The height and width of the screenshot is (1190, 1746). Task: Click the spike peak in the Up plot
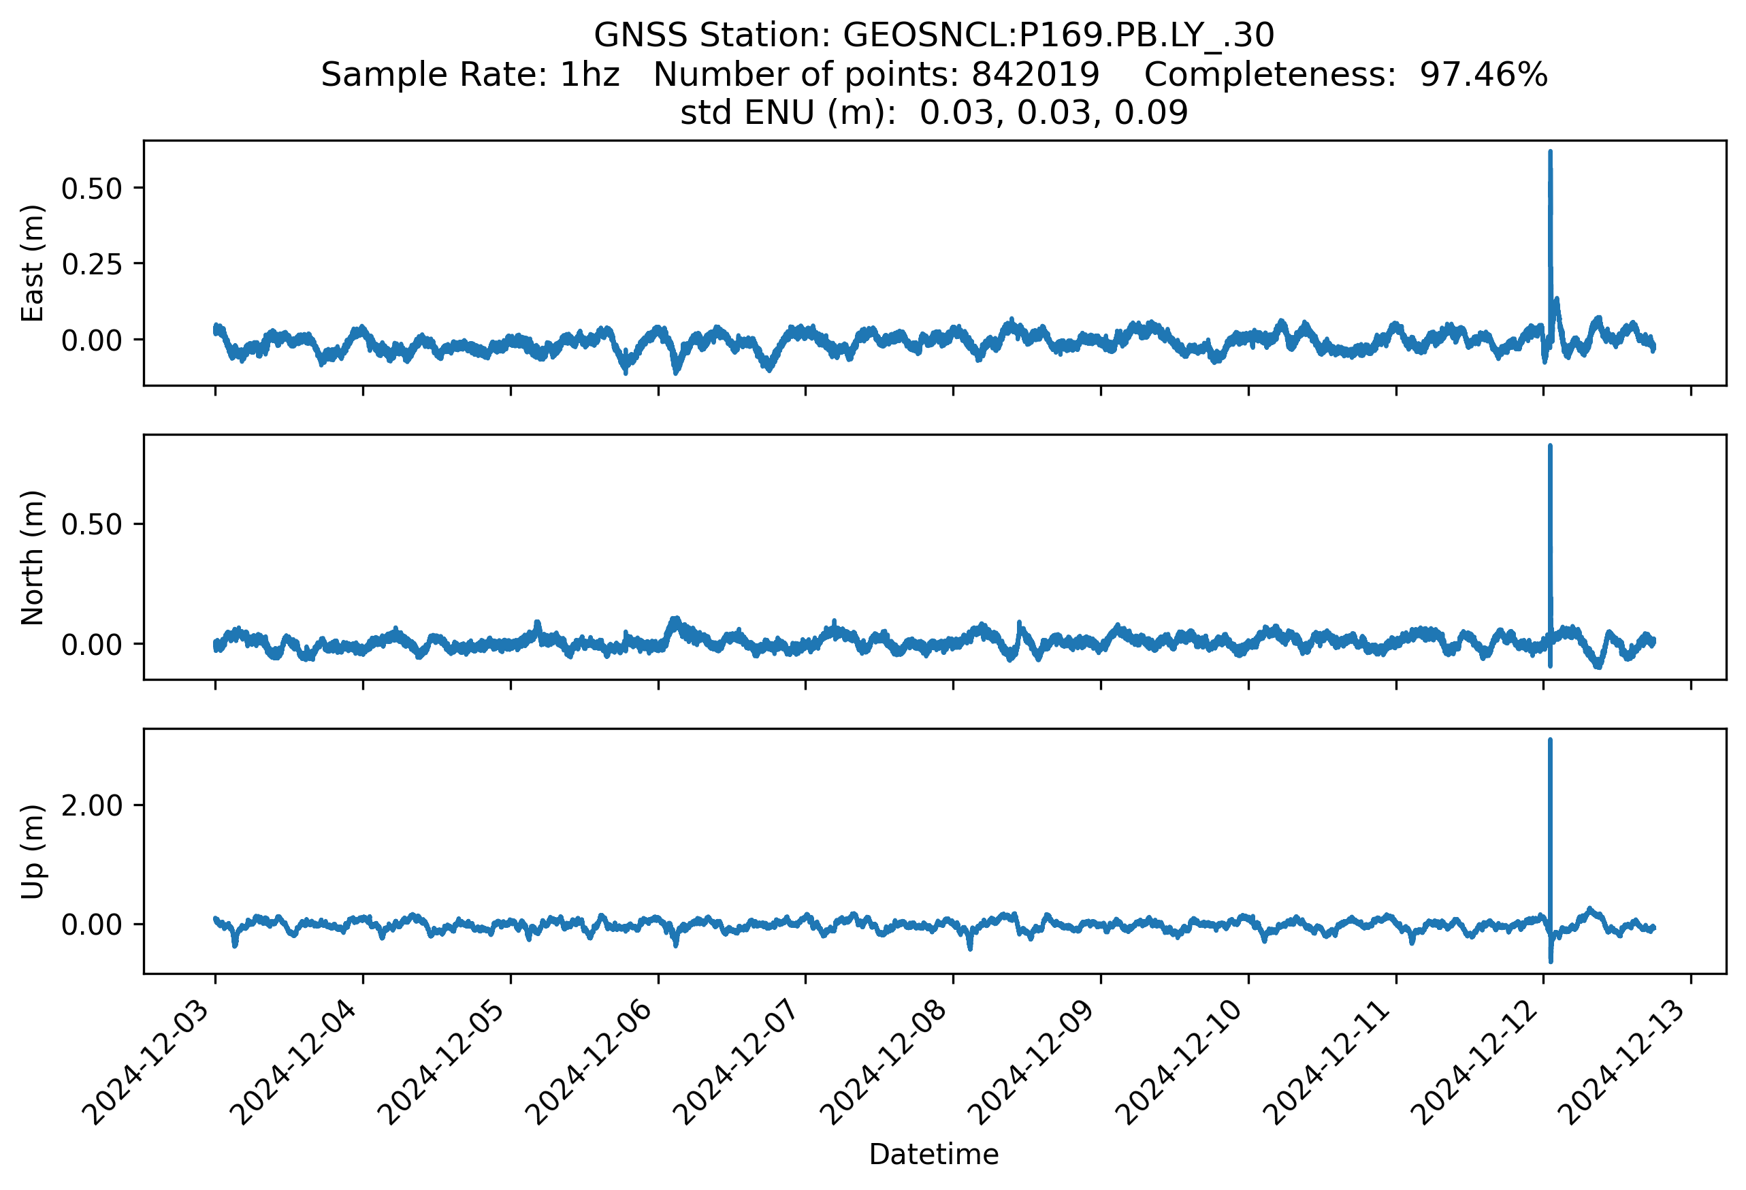1550,741
